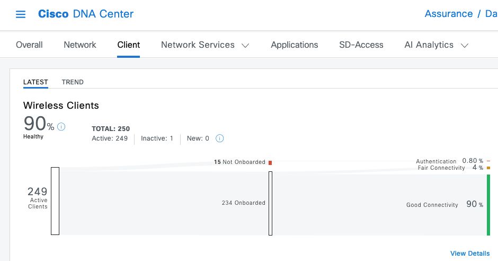Select the red Not Onboarded marker
Screen dimensions: 498x261
[270, 163]
